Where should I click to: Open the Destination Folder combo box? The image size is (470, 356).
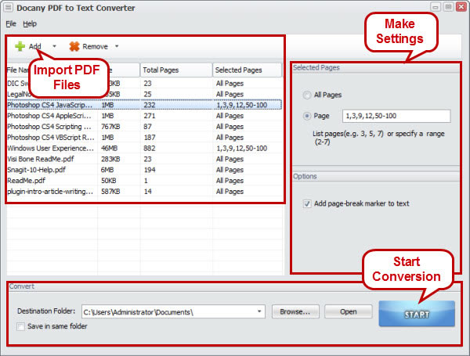259,311
